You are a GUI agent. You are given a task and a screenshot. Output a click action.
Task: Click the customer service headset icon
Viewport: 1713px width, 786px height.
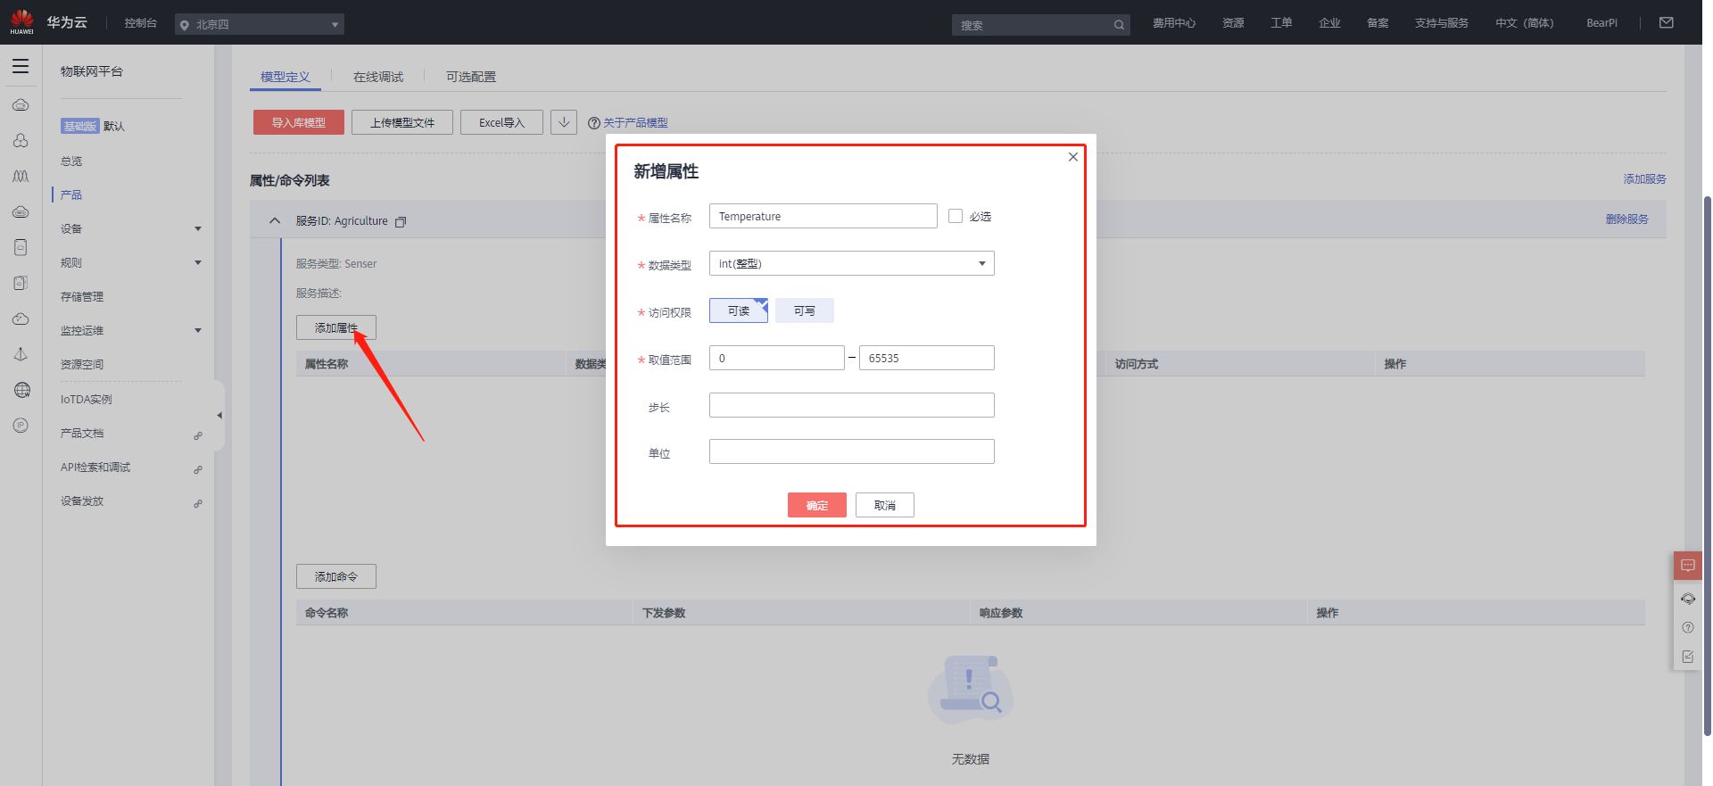(1687, 599)
